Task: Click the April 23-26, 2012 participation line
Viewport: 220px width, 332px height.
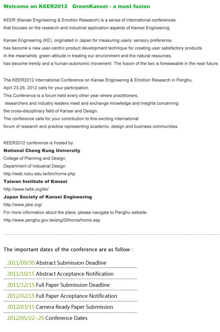Action: click(x=46, y=88)
